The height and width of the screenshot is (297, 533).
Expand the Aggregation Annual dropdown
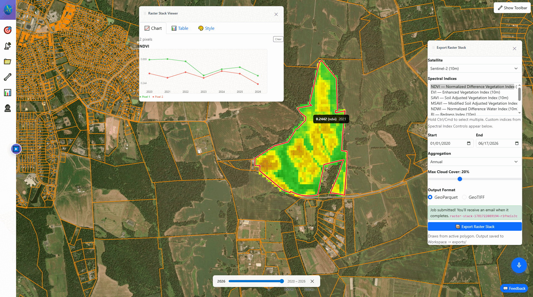tap(475, 162)
